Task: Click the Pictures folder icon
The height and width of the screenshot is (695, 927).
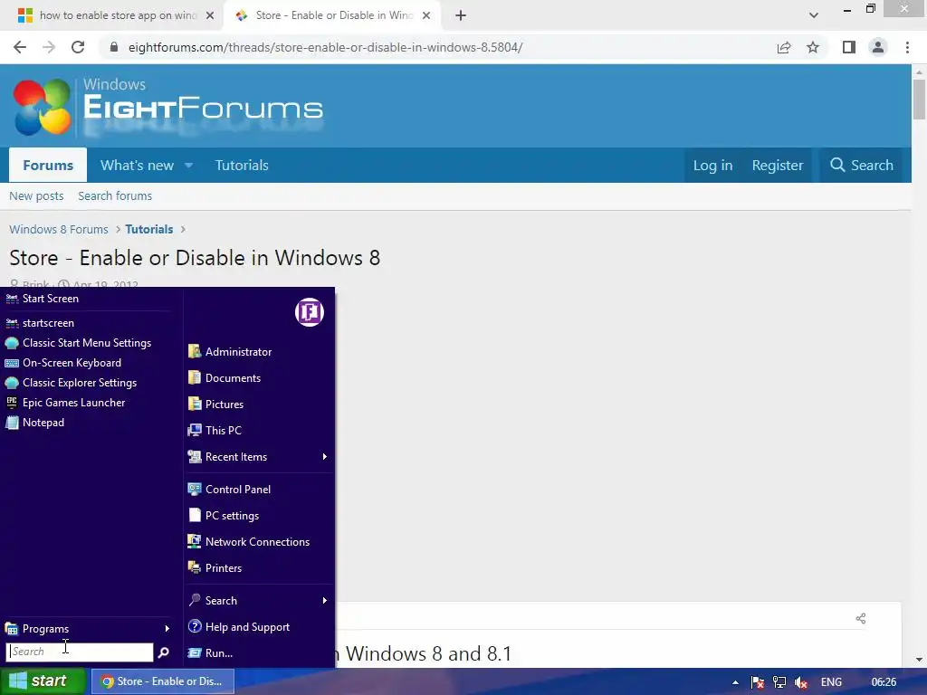Action: coord(195,405)
